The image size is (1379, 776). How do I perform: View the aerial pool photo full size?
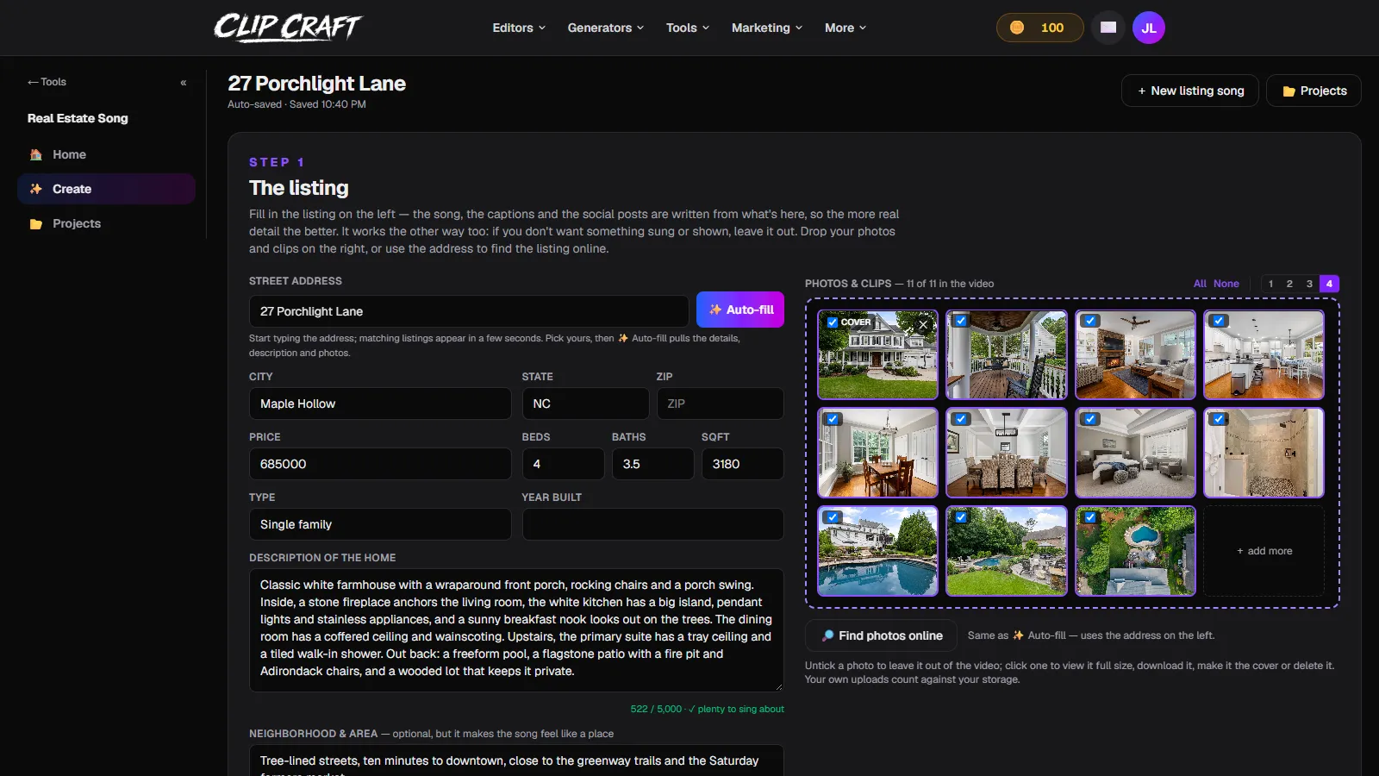1135,552
